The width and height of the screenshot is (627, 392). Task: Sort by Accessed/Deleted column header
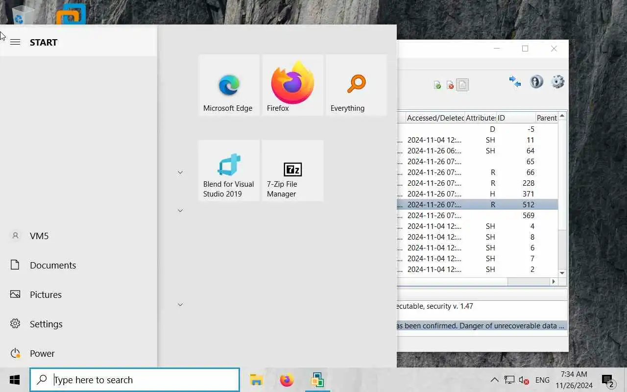click(435, 118)
